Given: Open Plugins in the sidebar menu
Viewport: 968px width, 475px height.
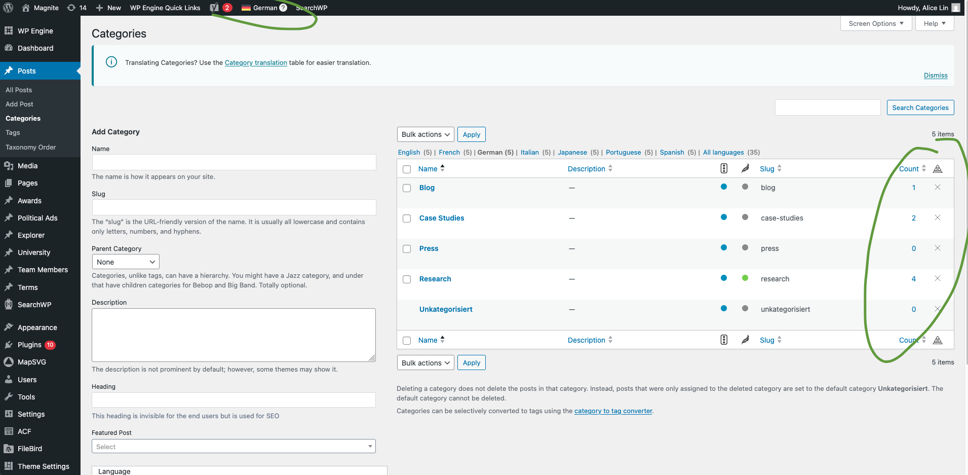Looking at the screenshot, I should [x=29, y=345].
